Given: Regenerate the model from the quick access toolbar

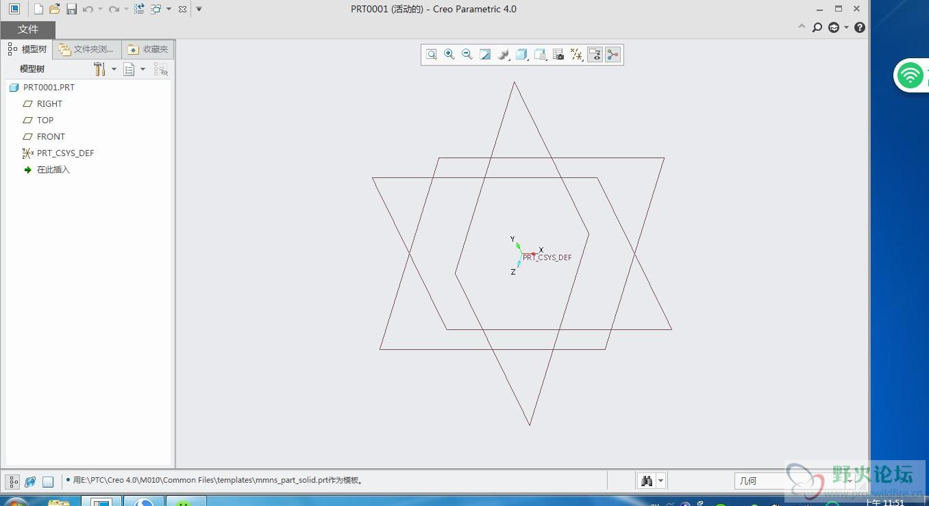Looking at the screenshot, I should tap(139, 9).
